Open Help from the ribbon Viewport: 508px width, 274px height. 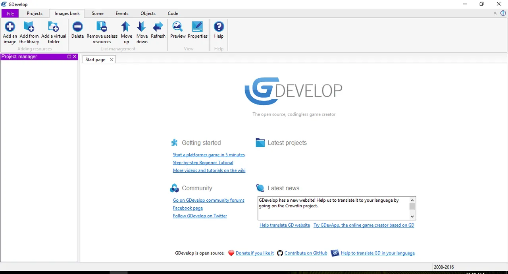click(219, 30)
